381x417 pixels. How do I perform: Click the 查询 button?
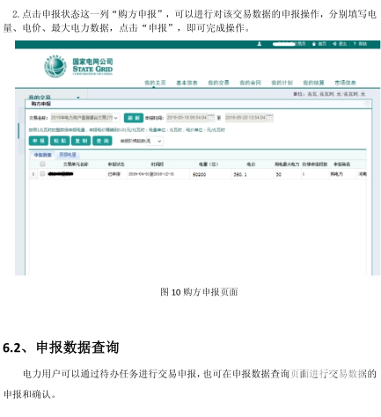102,141
